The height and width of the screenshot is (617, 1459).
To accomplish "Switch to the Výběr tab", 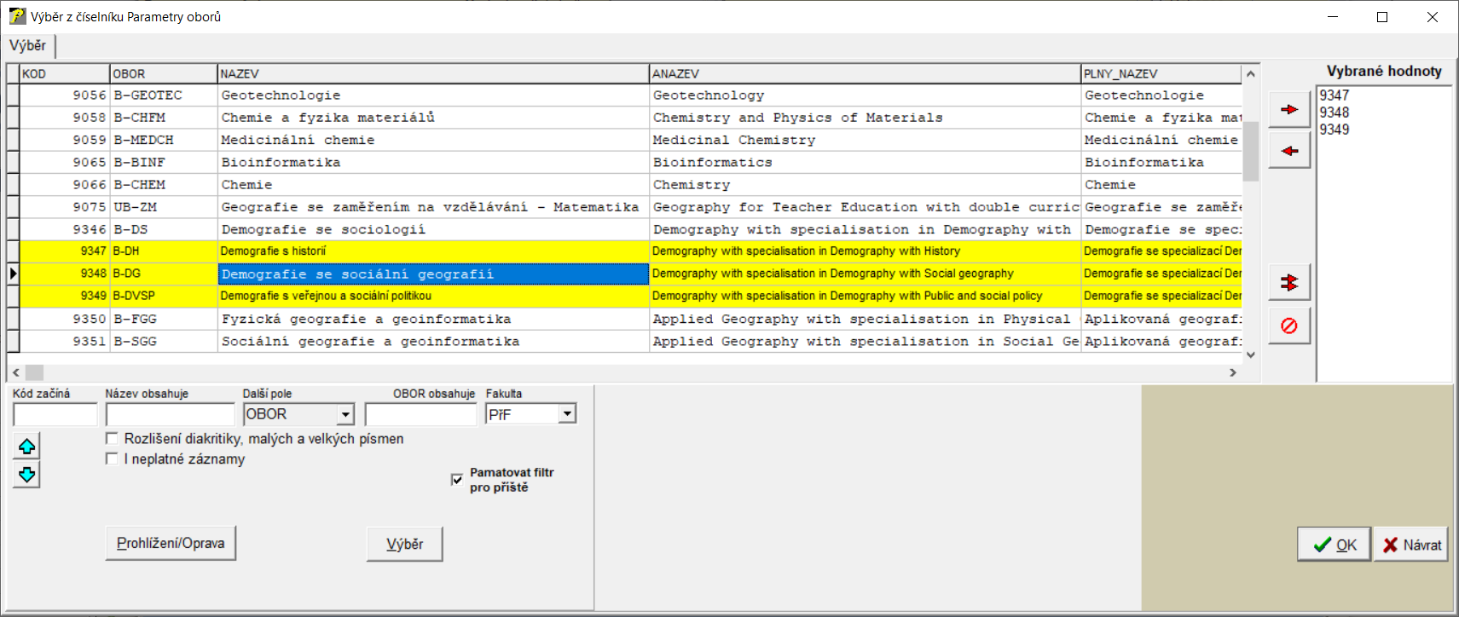I will pyautogui.click(x=28, y=46).
